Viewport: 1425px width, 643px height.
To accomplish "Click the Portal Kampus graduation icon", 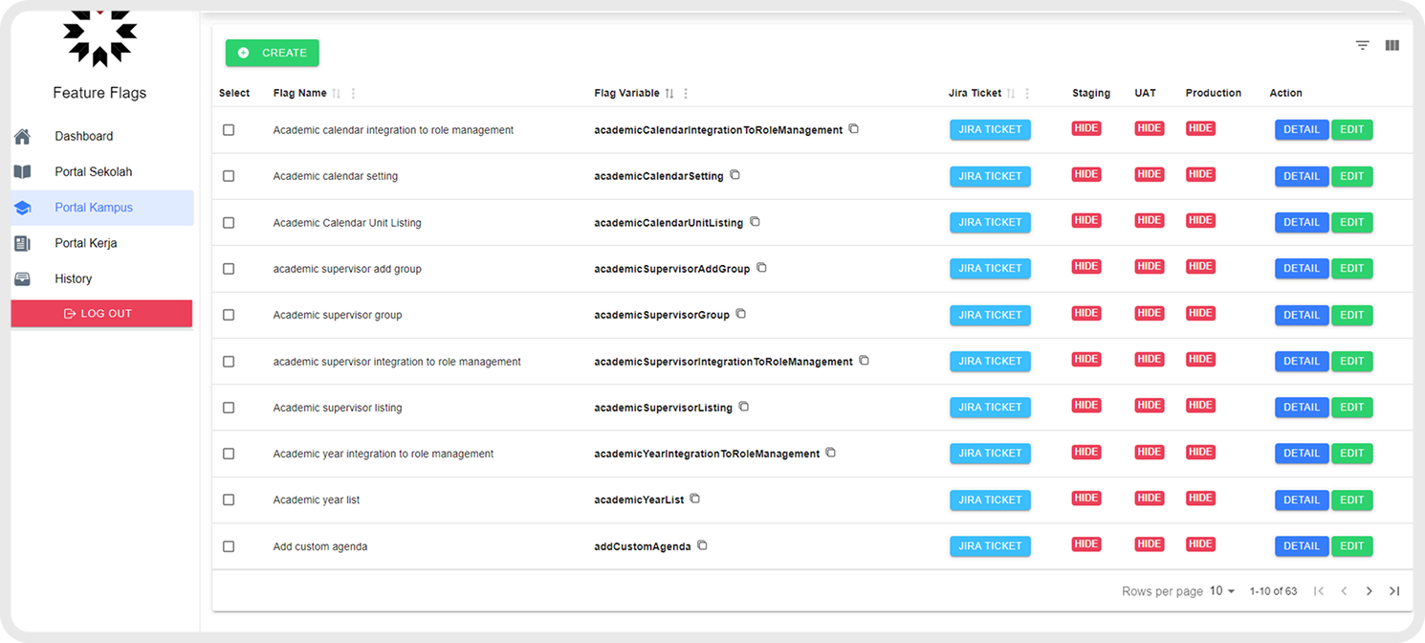I will [x=22, y=207].
